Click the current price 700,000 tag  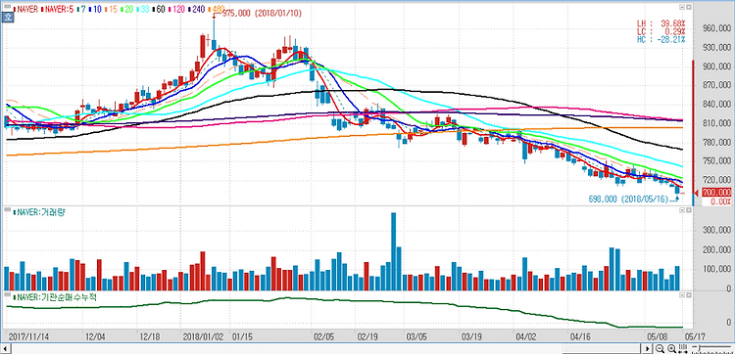[716, 193]
